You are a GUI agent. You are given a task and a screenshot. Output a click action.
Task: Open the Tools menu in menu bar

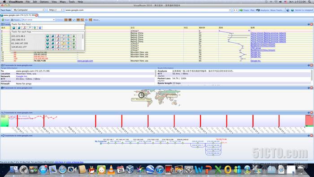pos(72,2)
